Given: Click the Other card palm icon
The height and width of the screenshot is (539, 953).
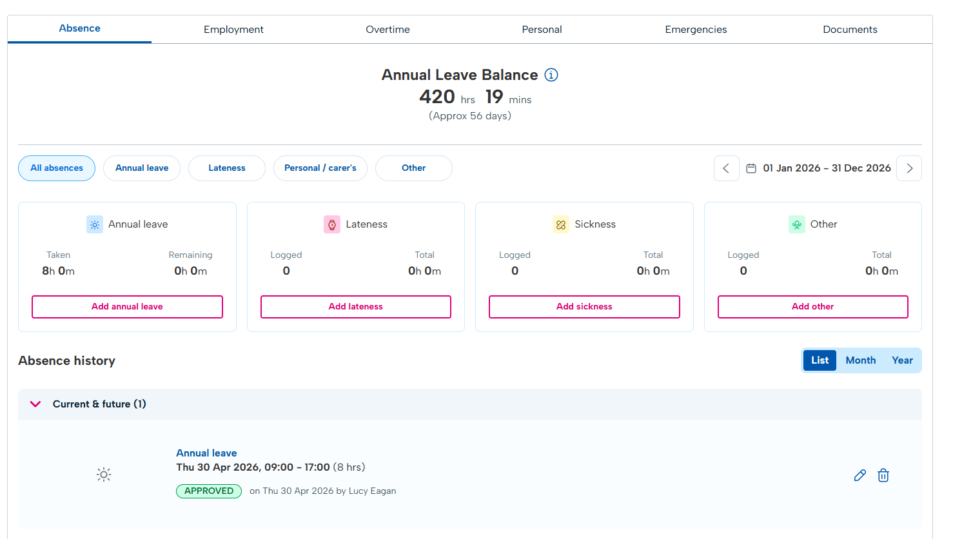Looking at the screenshot, I should click(797, 224).
